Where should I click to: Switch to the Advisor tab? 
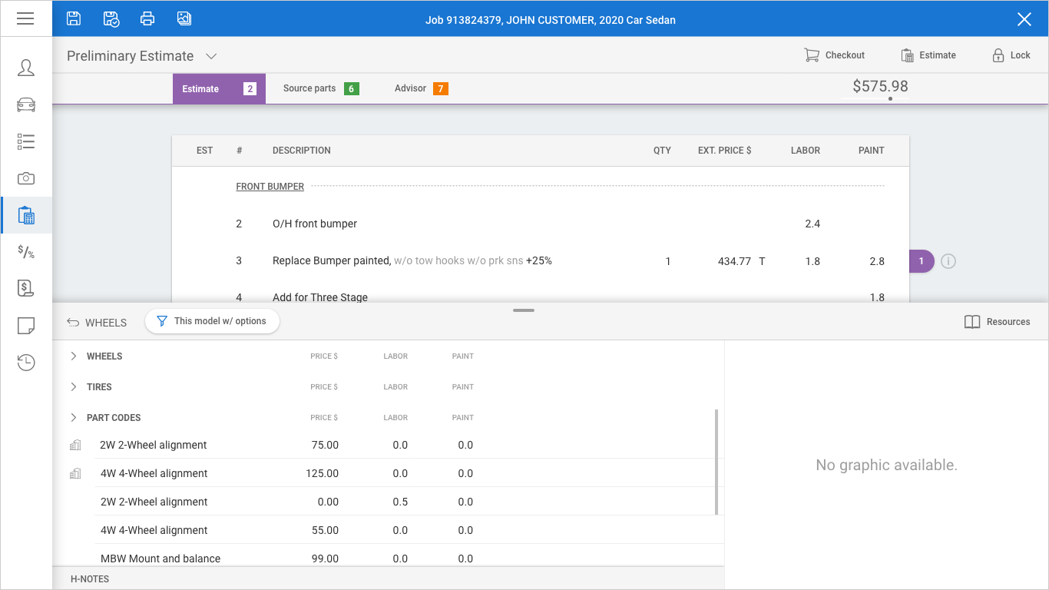point(420,88)
